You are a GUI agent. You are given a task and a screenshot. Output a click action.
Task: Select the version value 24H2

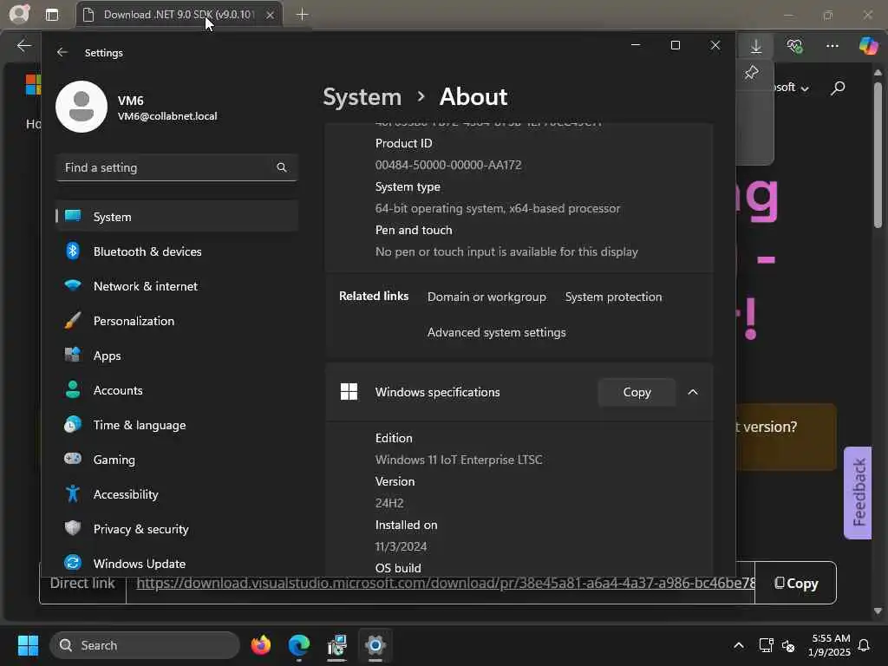pos(389,503)
